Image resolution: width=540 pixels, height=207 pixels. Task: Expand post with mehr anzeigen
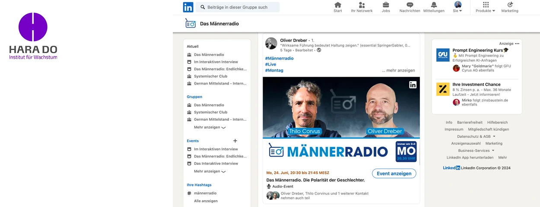pos(398,70)
